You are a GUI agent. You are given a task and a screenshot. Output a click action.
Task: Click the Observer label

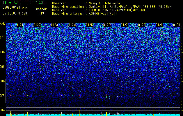click(59, 3)
